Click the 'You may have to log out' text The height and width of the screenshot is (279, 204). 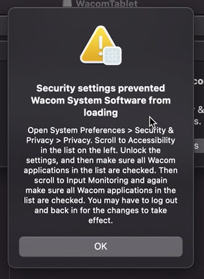(133, 200)
